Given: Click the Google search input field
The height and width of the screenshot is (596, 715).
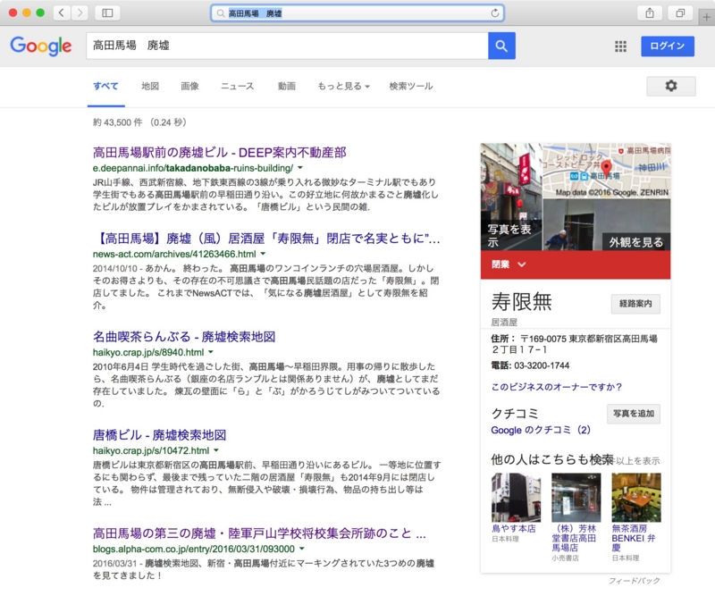Looking at the screenshot, I should (x=287, y=46).
